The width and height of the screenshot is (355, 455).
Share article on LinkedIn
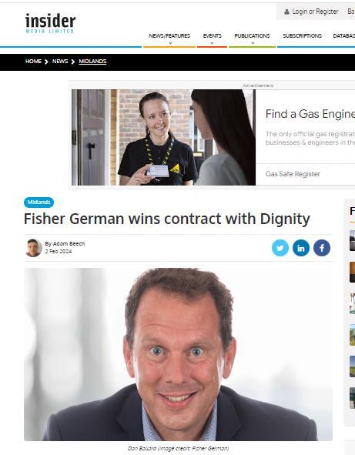[x=301, y=248]
